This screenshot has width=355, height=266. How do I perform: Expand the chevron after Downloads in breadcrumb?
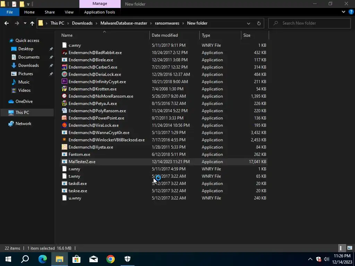click(x=96, y=23)
